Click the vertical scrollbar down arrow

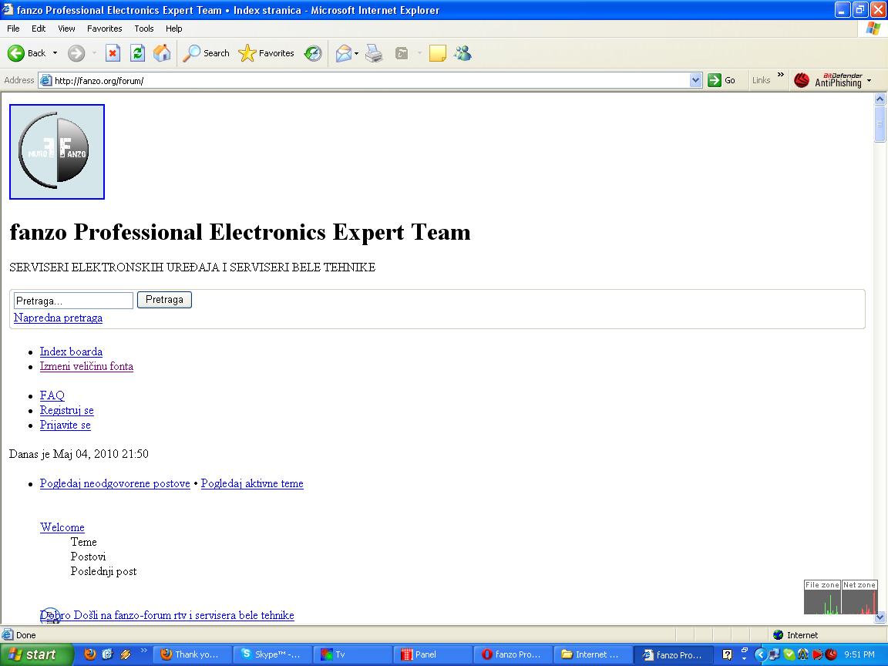pos(880,617)
